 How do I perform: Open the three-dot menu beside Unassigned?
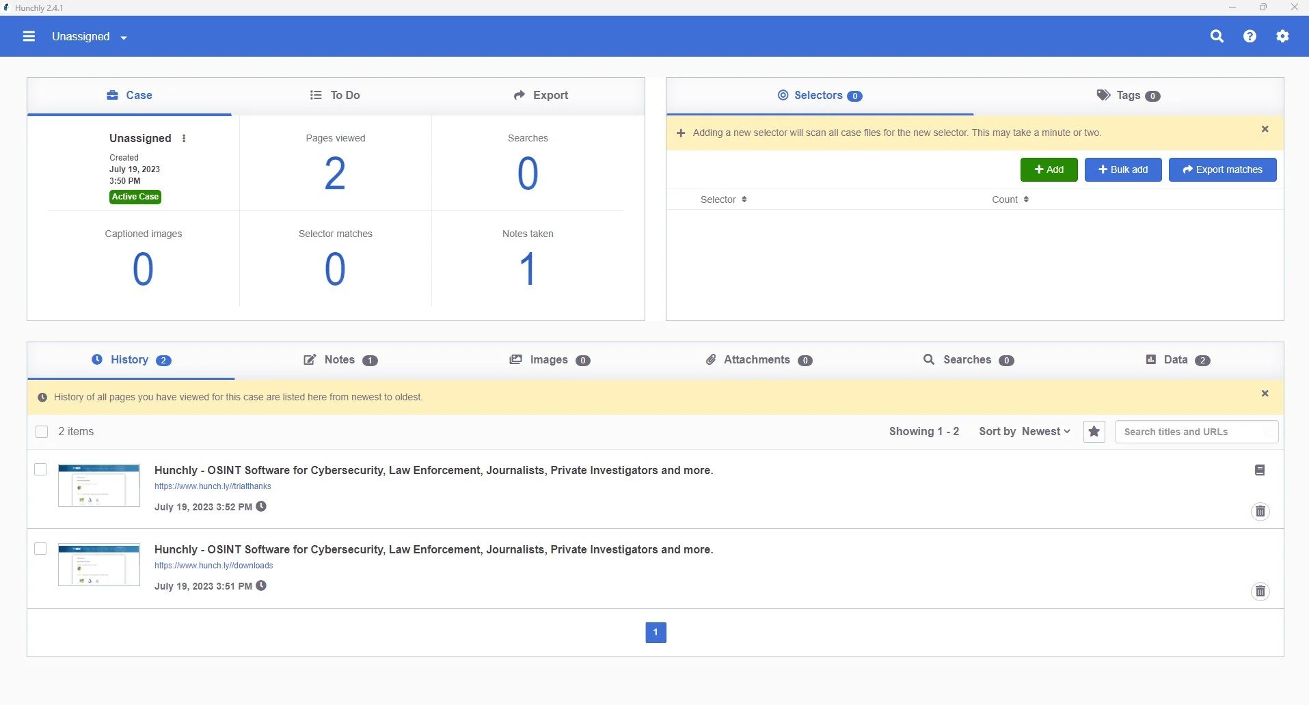pos(183,138)
